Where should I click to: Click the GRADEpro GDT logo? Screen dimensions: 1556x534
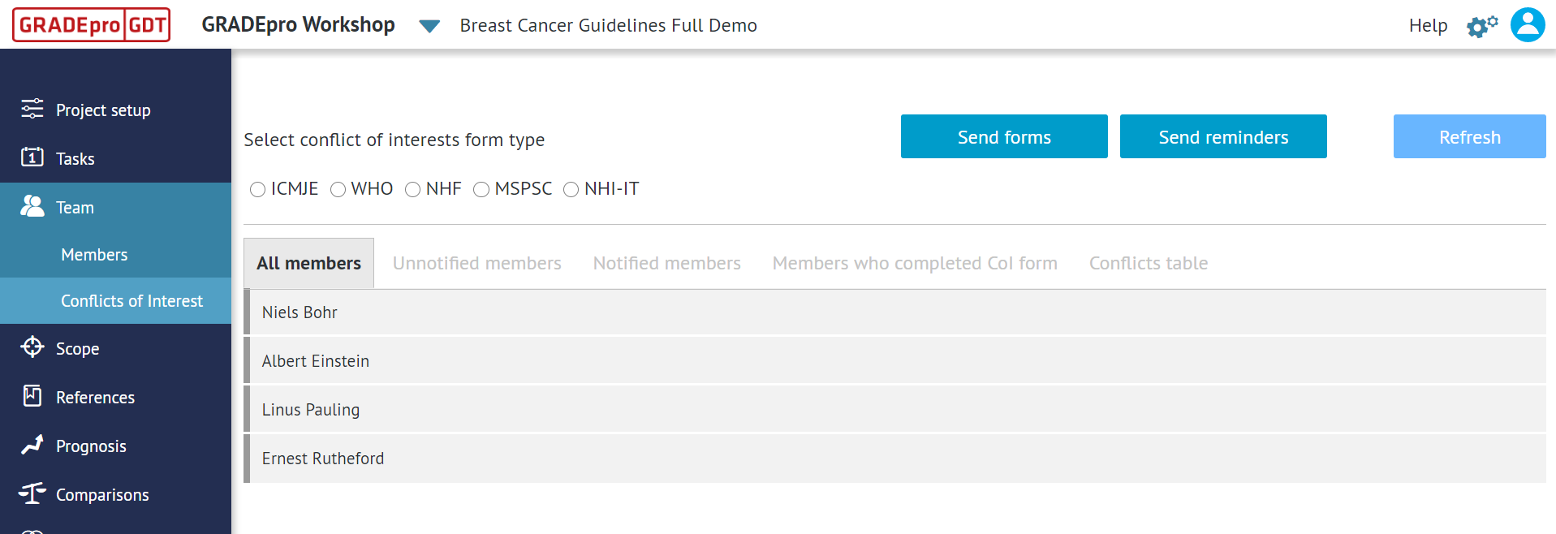pyautogui.click(x=90, y=24)
